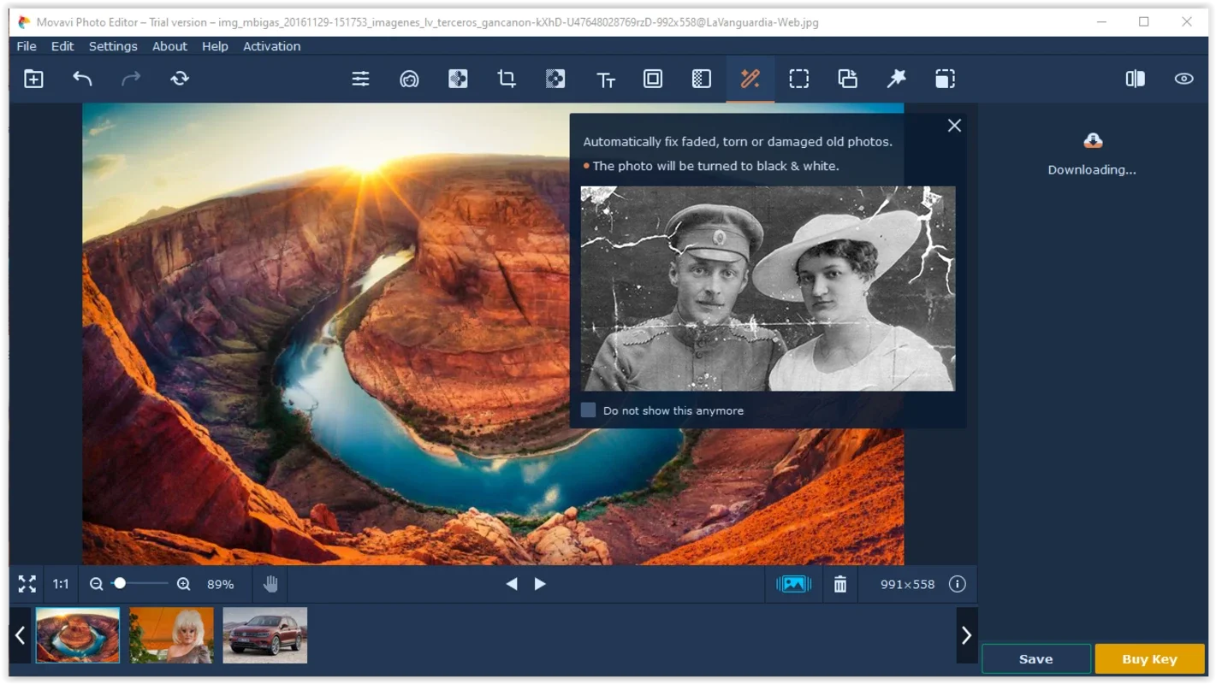This screenshot has width=1216, height=684.
Task: Show image info with the i icon
Action: [x=958, y=584]
